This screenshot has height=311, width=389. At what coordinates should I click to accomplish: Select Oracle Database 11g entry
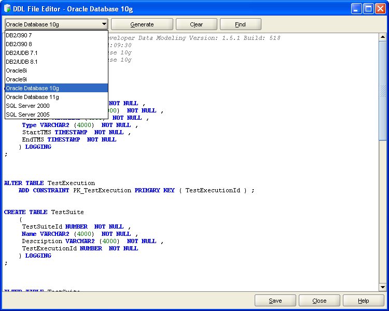[x=57, y=97]
